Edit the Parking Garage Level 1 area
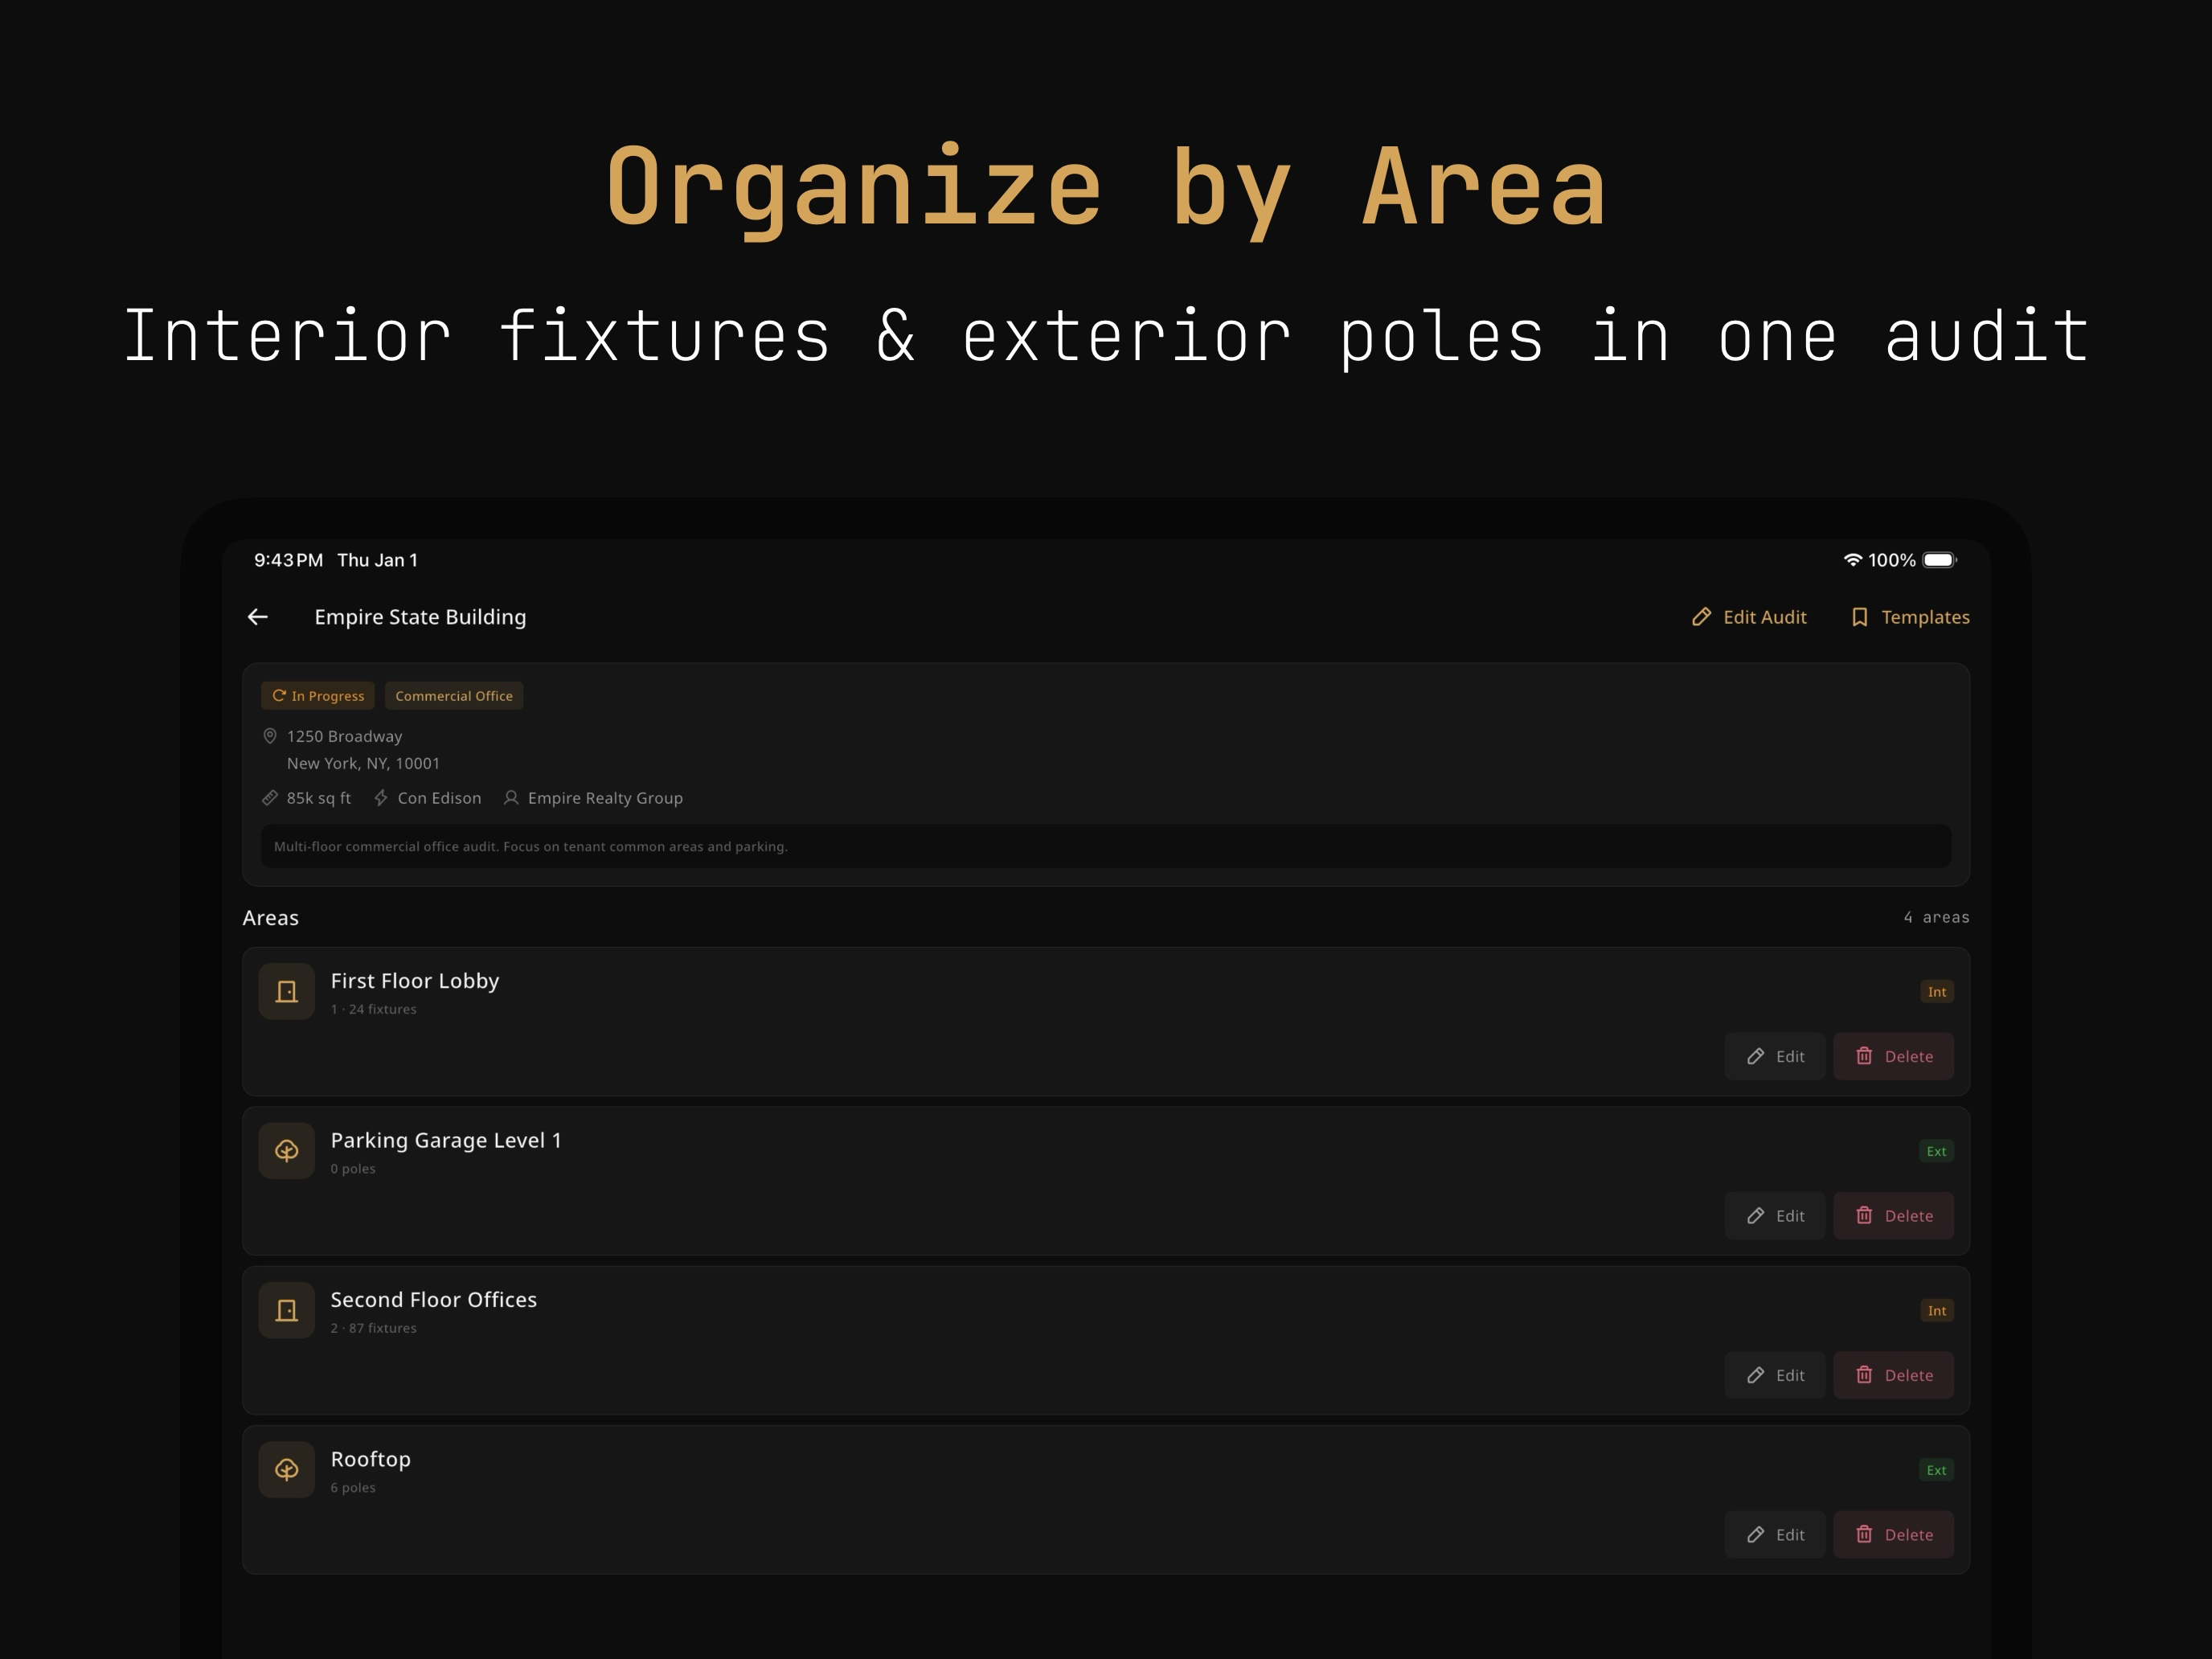This screenshot has width=2212, height=1659. click(x=1775, y=1216)
